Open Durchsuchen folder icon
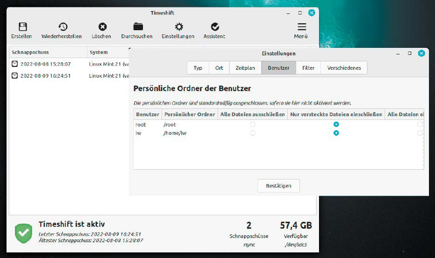Screen dimensions: 435x258 click(138, 26)
